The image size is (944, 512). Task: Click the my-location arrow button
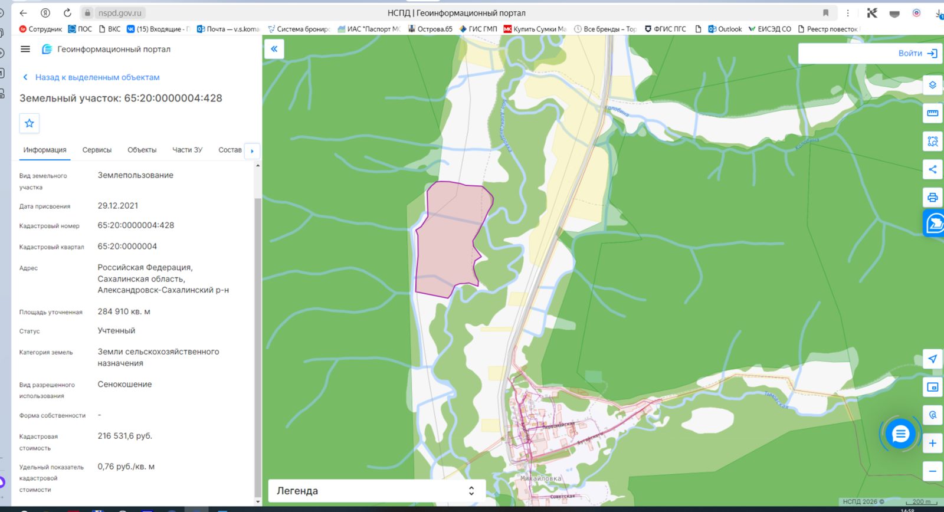point(932,359)
